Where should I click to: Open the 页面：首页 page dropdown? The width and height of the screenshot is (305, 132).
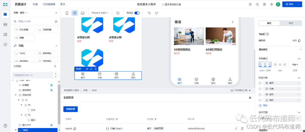(x=20, y=13)
